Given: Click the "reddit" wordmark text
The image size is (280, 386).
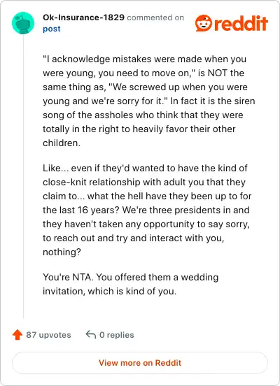Looking at the screenshot, I should (x=241, y=23).
